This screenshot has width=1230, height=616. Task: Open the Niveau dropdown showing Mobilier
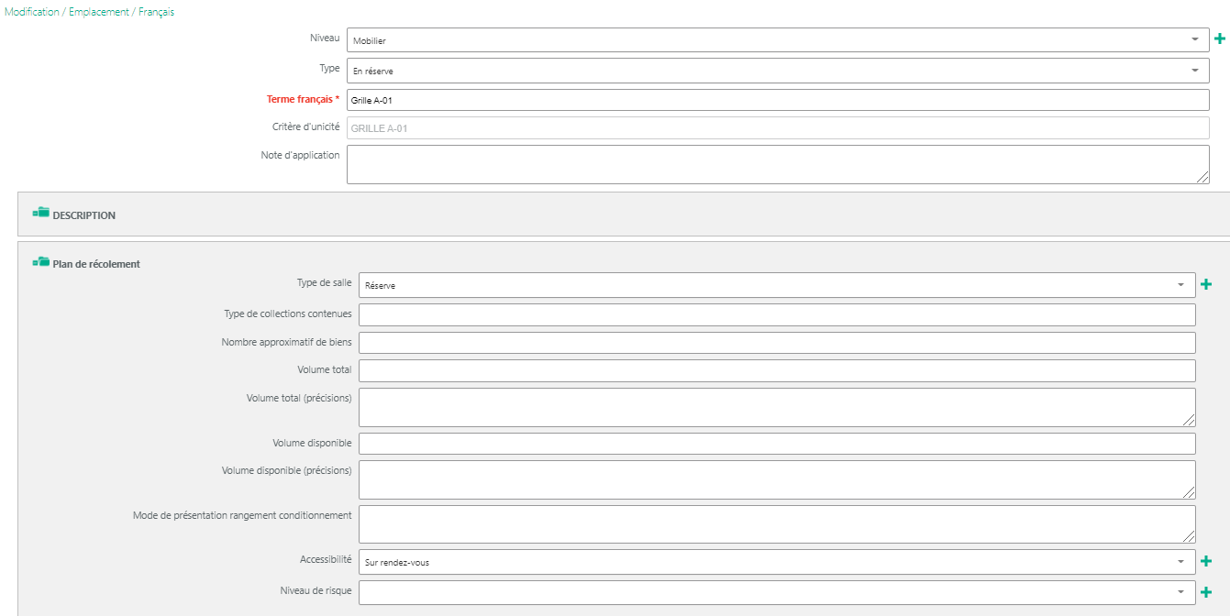click(777, 40)
